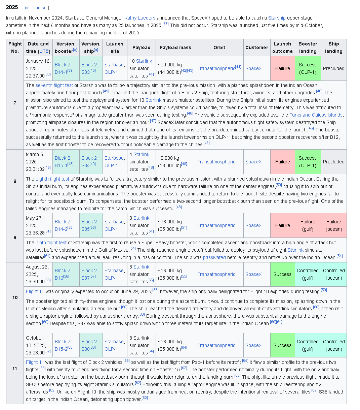
Task: Select the 'Flight No.' column header
Action: coord(15,48)
